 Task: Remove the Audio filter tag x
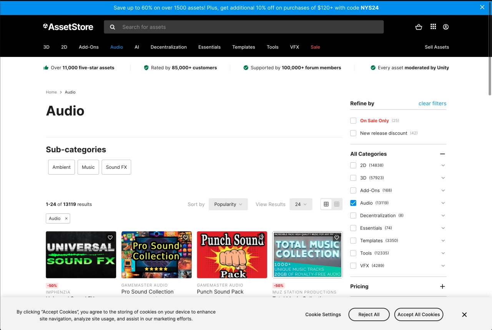coord(66,218)
